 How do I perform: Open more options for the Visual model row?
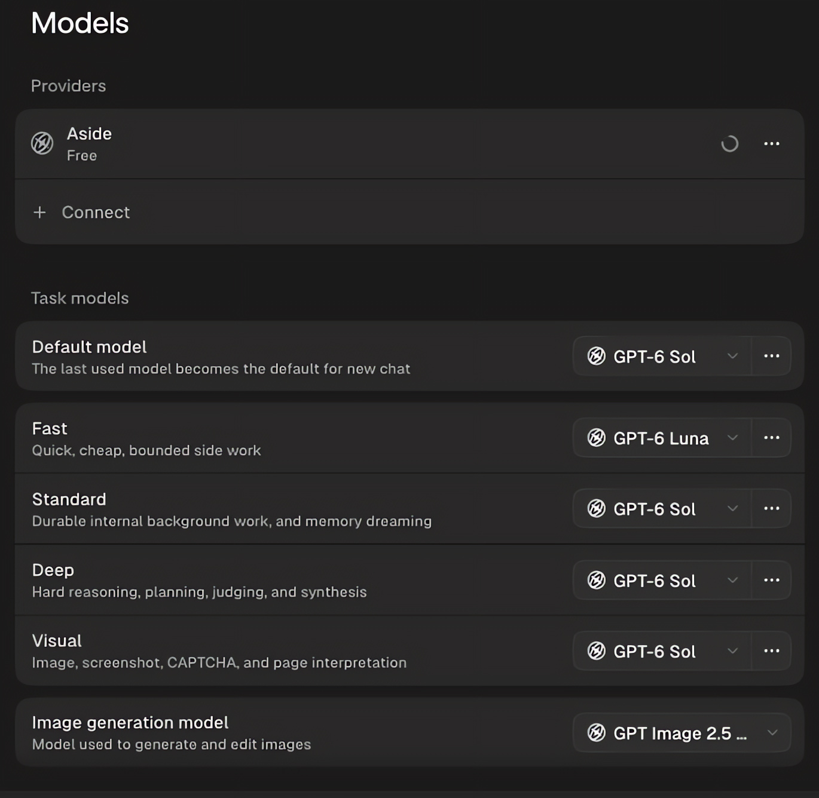[772, 651]
